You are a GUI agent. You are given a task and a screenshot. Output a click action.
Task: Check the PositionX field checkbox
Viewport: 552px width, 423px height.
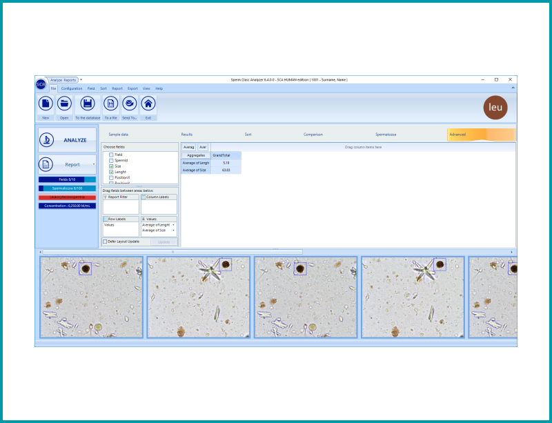tap(111, 178)
